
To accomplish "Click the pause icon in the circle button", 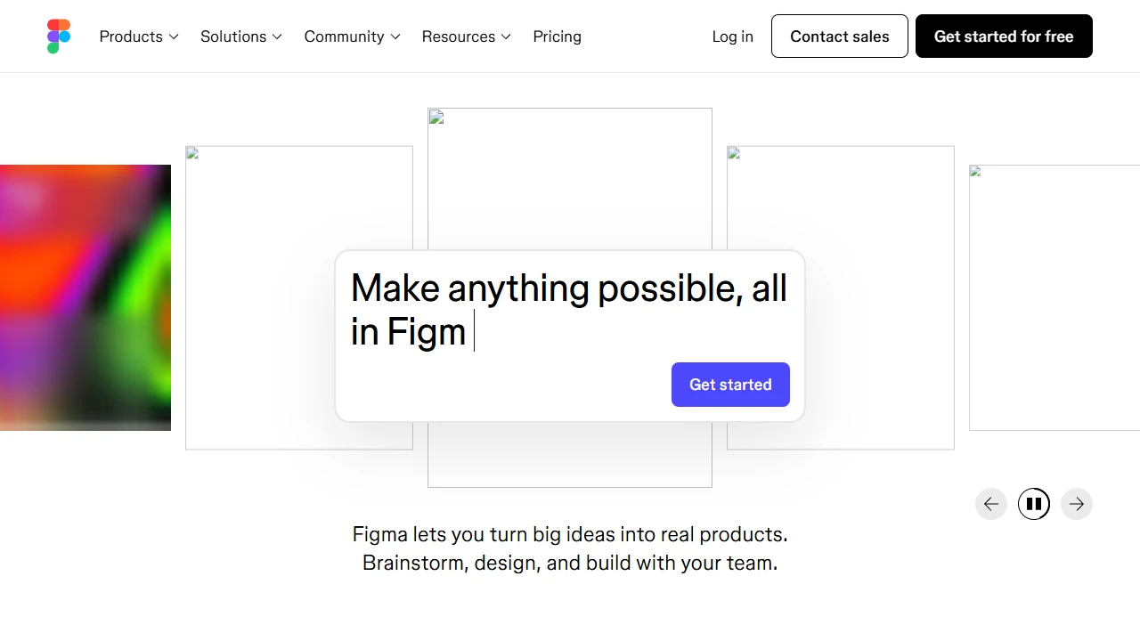I will 1034,504.
